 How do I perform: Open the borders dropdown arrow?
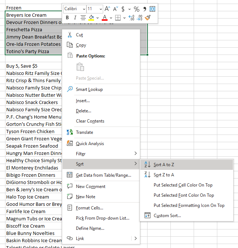click(124, 18)
